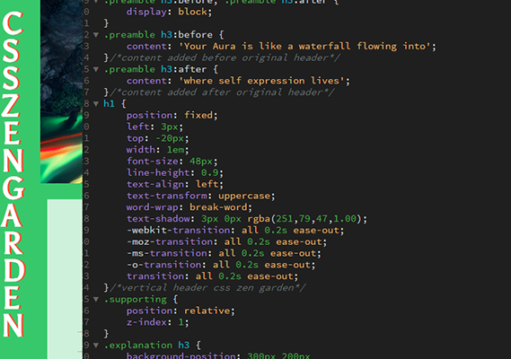This screenshot has height=359, width=511.
Task: Click the 'text-align' property name
Action: click(155, 184)
